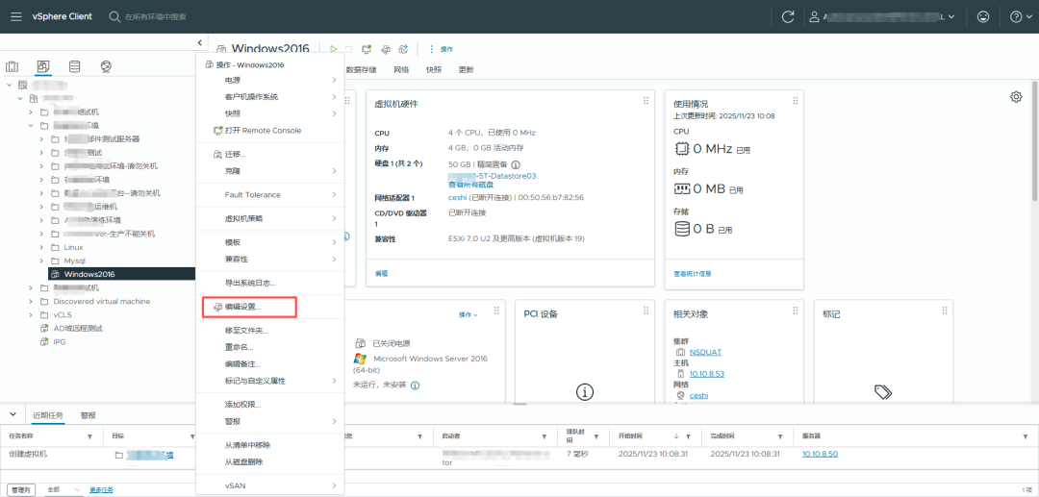Power on the VM with green play icon
Viewport: 1039px width, 497px height.
pos(333,49)
